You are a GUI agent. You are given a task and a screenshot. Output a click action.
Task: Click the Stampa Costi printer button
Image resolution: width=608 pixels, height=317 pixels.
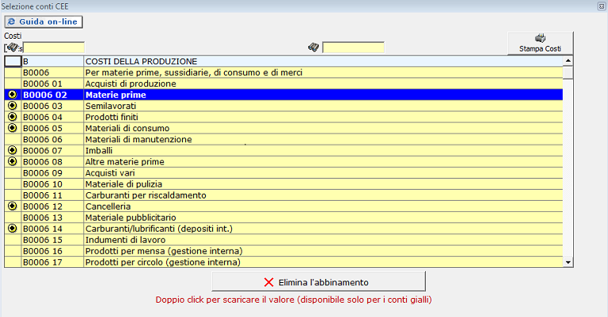541,43
